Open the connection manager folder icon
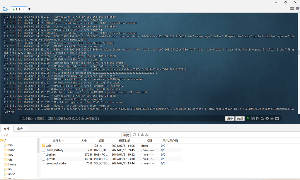Image resolution: width=300 pixels, height=180 pixels. coord(5,9)
